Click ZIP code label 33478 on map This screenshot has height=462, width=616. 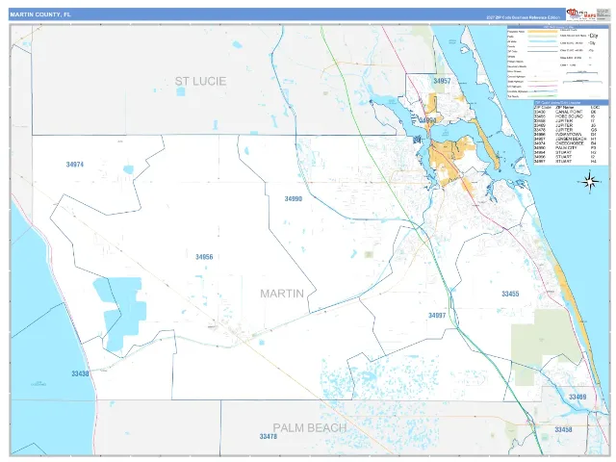[x=269, y=436]
